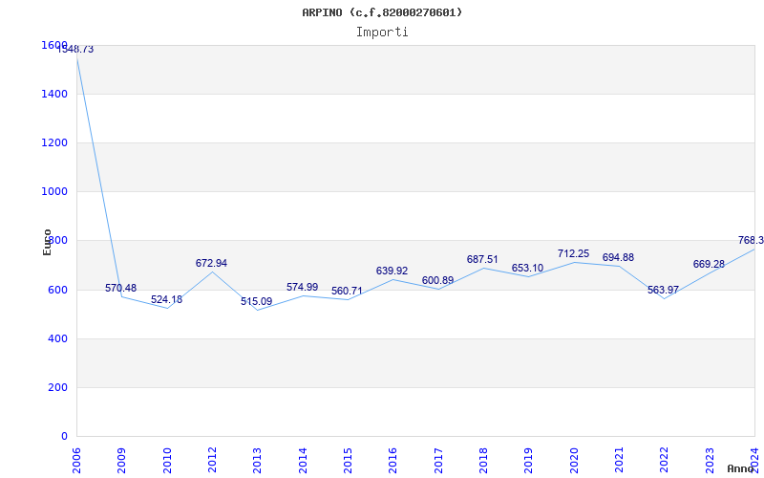Click x-axis year 2012

(212, 460)
